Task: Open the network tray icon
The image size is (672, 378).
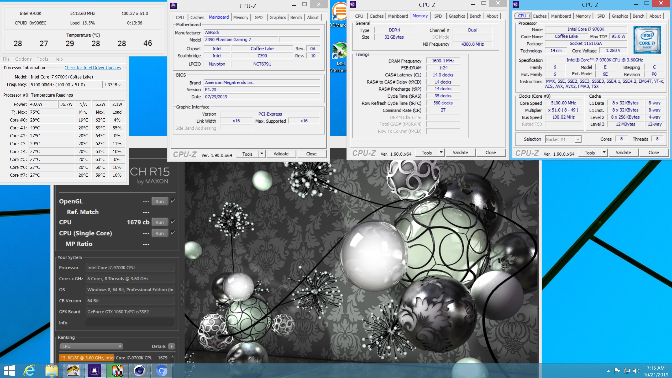Action: 627,371
